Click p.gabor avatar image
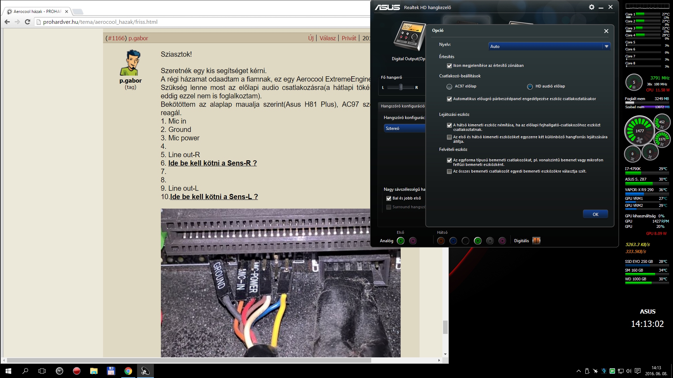 pos(130,63)
